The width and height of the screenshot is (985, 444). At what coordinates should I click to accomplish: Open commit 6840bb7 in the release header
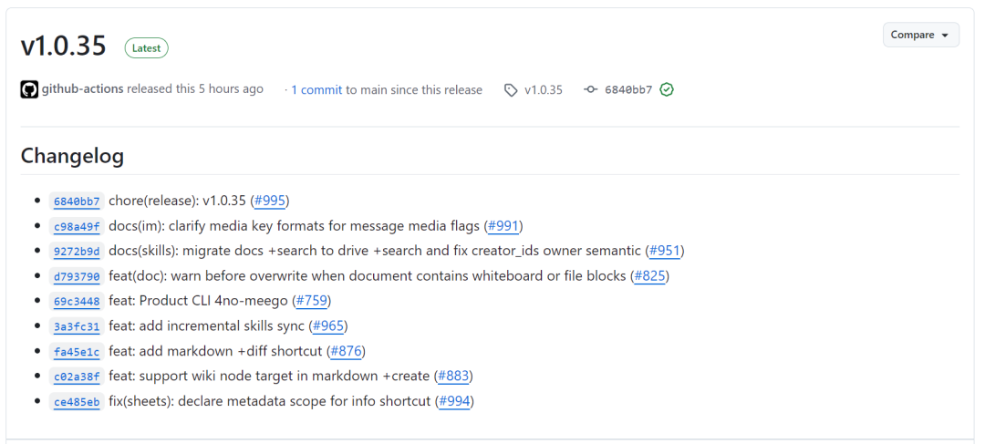tap(628, 90)
